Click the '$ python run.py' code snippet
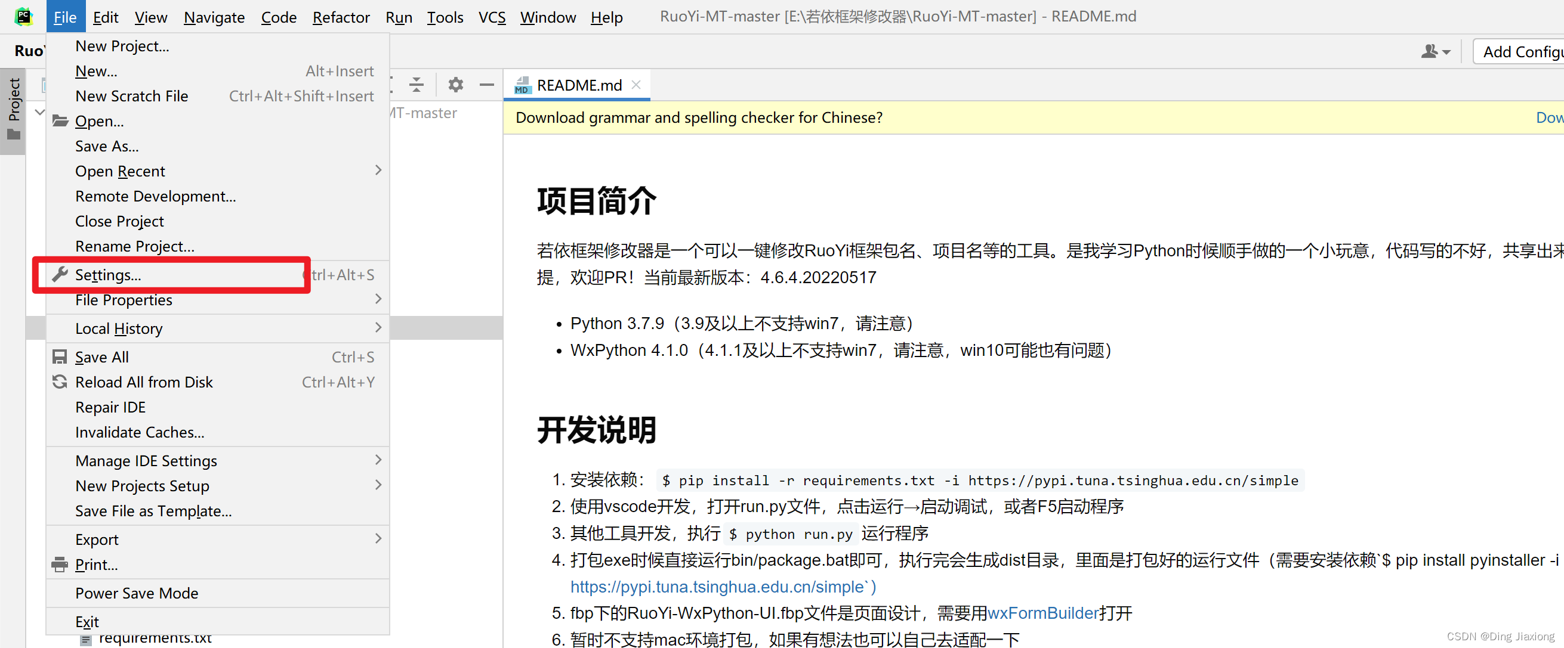Screen dimensions: 1564x648 tap(792, 534)
